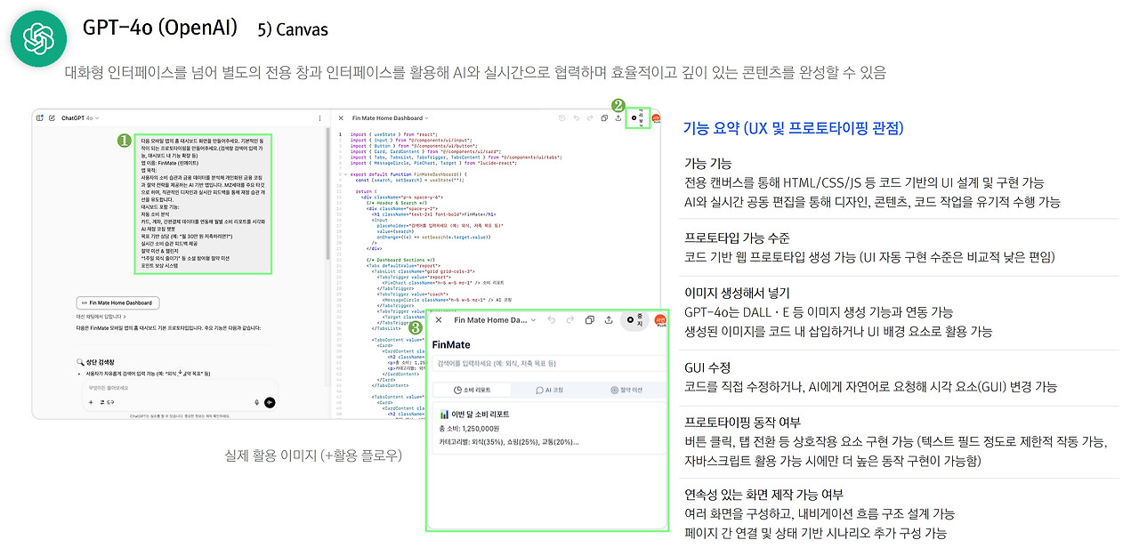Screen dimensions: 1139x548
Task: Click the FinMate search input field
Action: pos(548,363)
